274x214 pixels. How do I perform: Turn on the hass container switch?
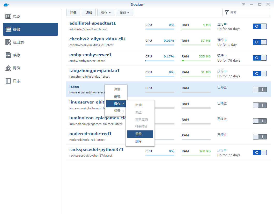(260, 89)
